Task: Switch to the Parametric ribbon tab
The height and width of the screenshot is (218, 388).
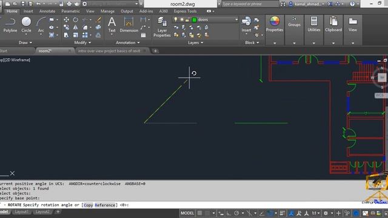Action: click(x=70, y=11)
